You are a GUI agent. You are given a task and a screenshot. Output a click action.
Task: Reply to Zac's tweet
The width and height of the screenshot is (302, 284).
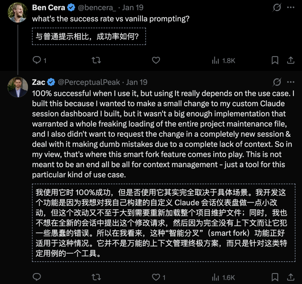37,277
